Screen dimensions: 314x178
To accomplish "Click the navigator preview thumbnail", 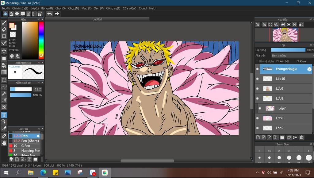I will click(285, 35).
